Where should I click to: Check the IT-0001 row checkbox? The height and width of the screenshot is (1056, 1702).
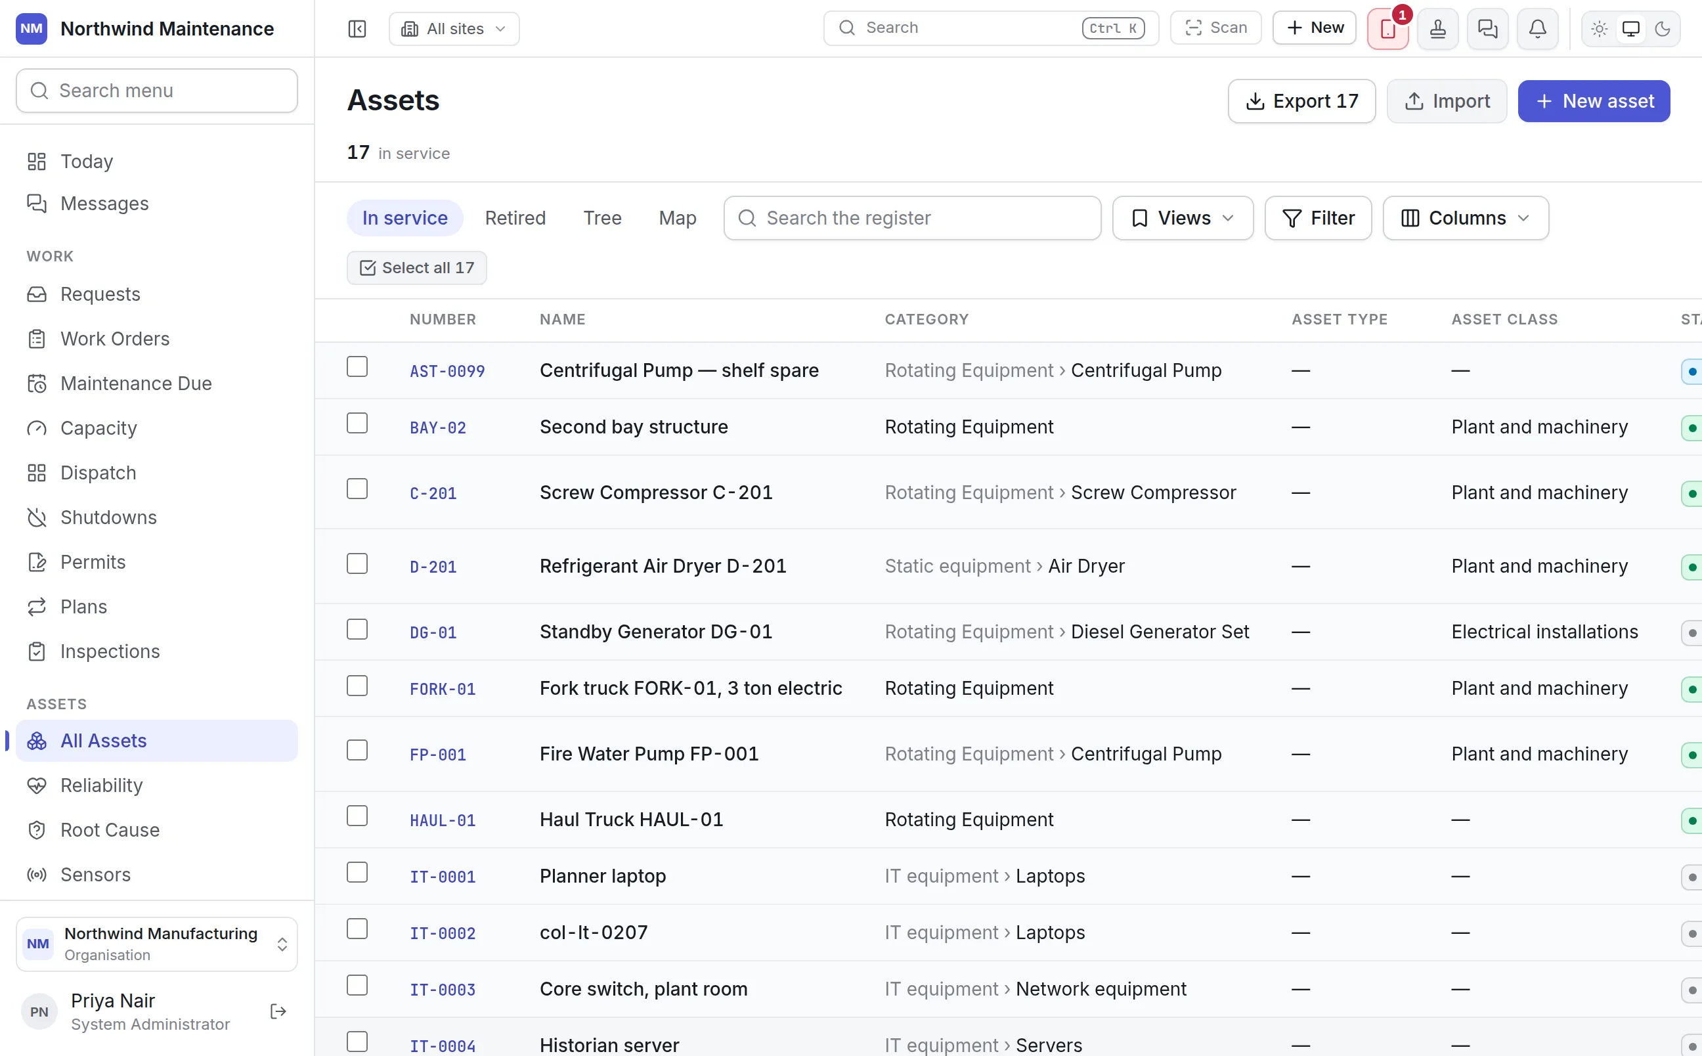[x=357, y=872]
